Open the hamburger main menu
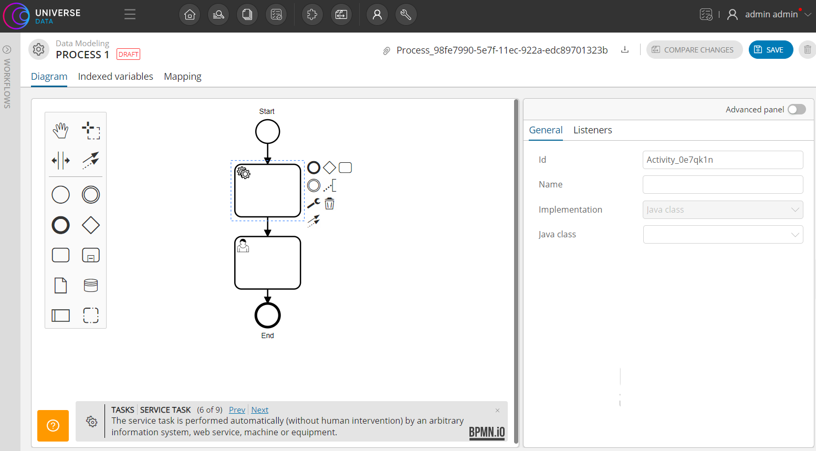This screenshot has height=451, width=816. pyautogui.click(x=130, y=14)
